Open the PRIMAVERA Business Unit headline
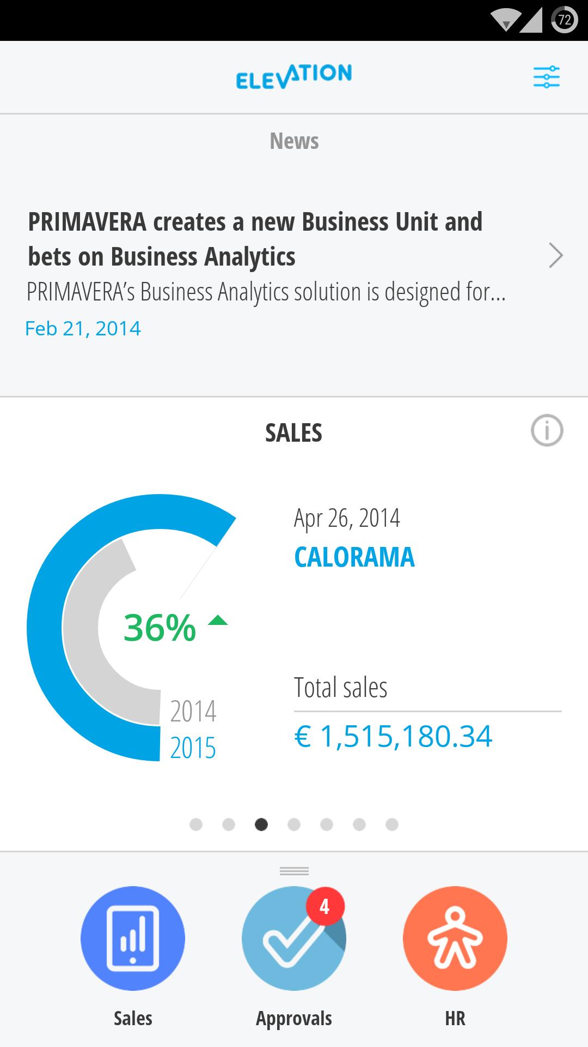Image resolution: width=588 pixels, height=1047 pixels. (255, 239)
